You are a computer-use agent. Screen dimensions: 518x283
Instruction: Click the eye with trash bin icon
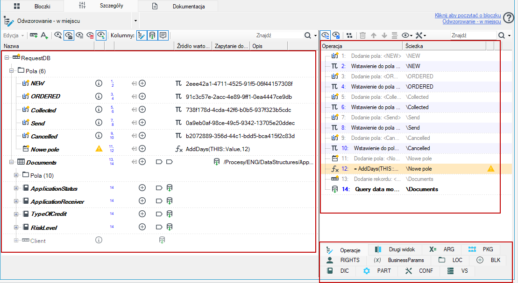coord(90,35)
